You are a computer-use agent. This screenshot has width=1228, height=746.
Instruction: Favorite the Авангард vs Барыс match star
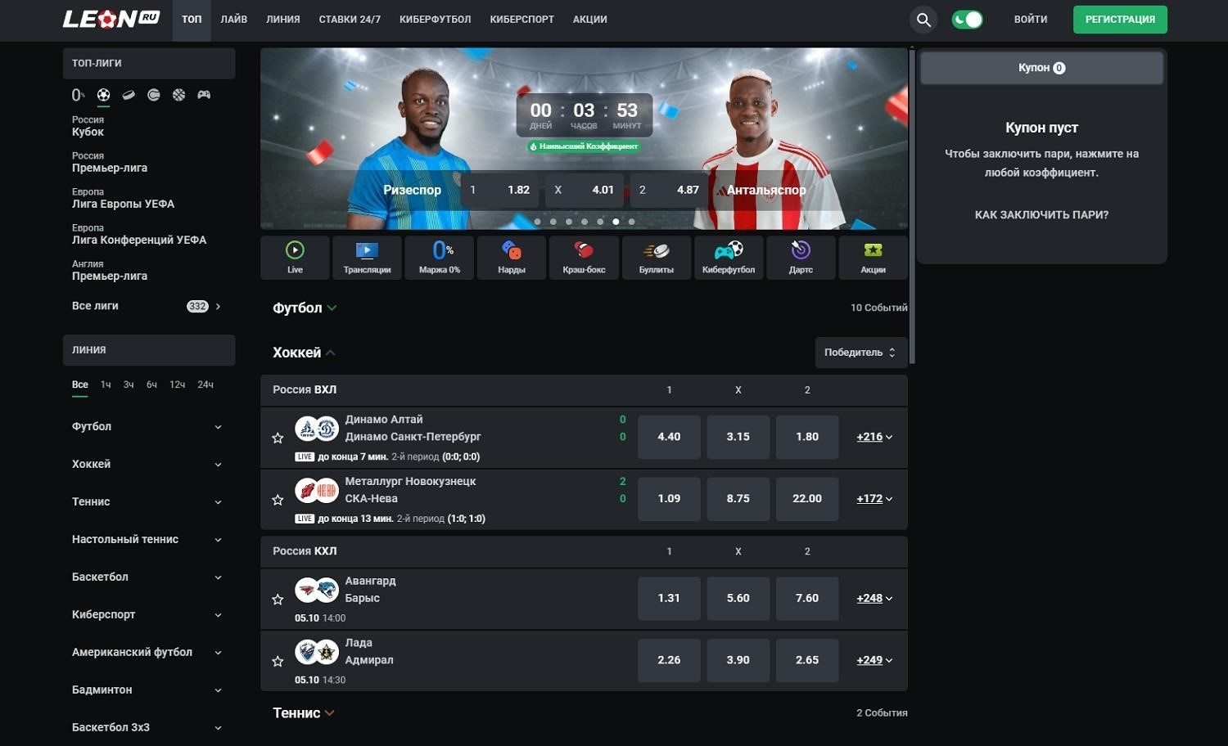(x=278, y=600)
